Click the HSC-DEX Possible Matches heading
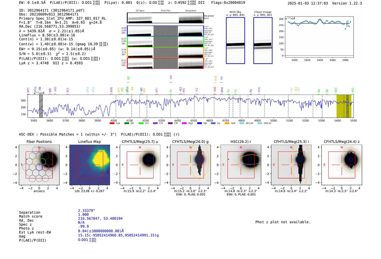The width and height of the screenshot is (381, 259). pyautogui.click(x=68, y=134)
